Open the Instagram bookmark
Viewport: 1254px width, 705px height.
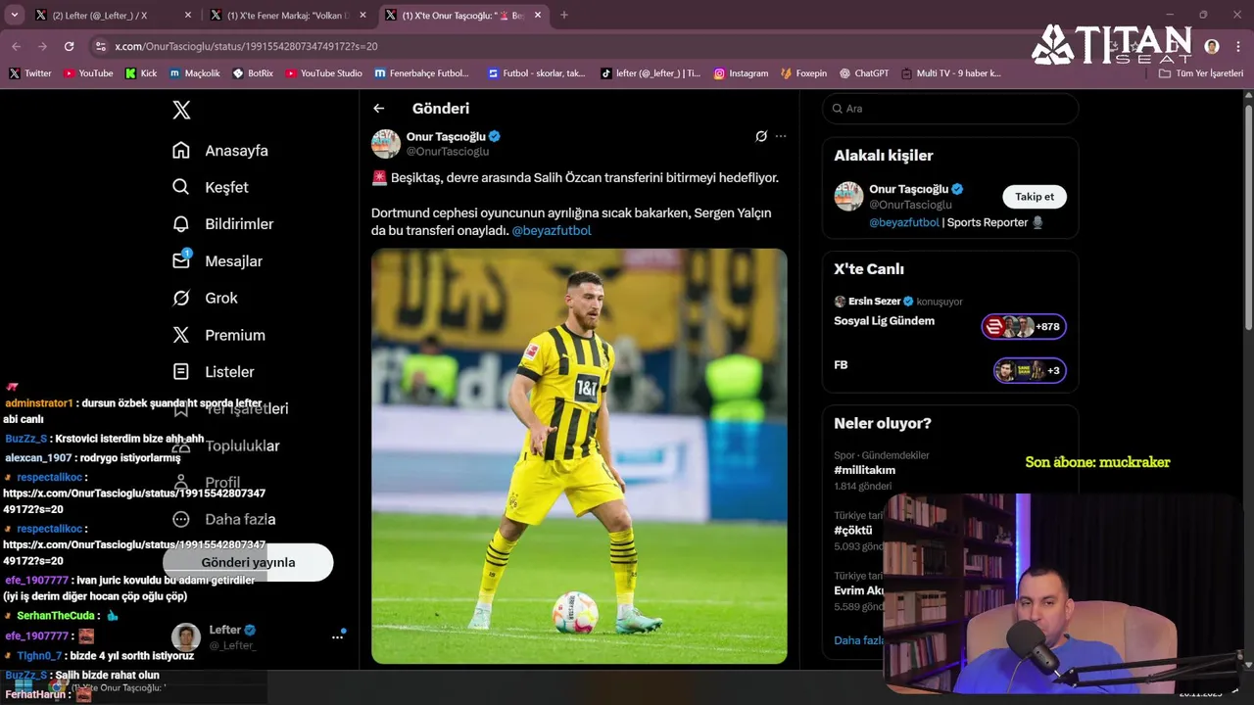coord(742,73)
